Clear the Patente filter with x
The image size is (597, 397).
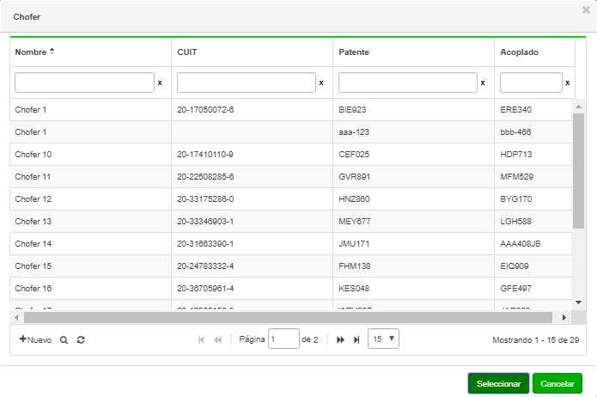pyautogui.click(x=483, y=82)
